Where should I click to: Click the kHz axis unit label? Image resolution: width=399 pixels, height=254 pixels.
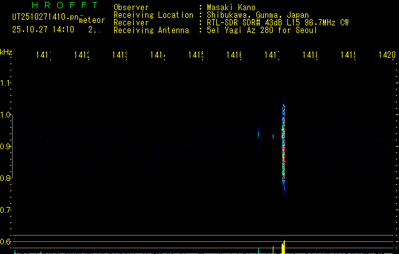6,52
